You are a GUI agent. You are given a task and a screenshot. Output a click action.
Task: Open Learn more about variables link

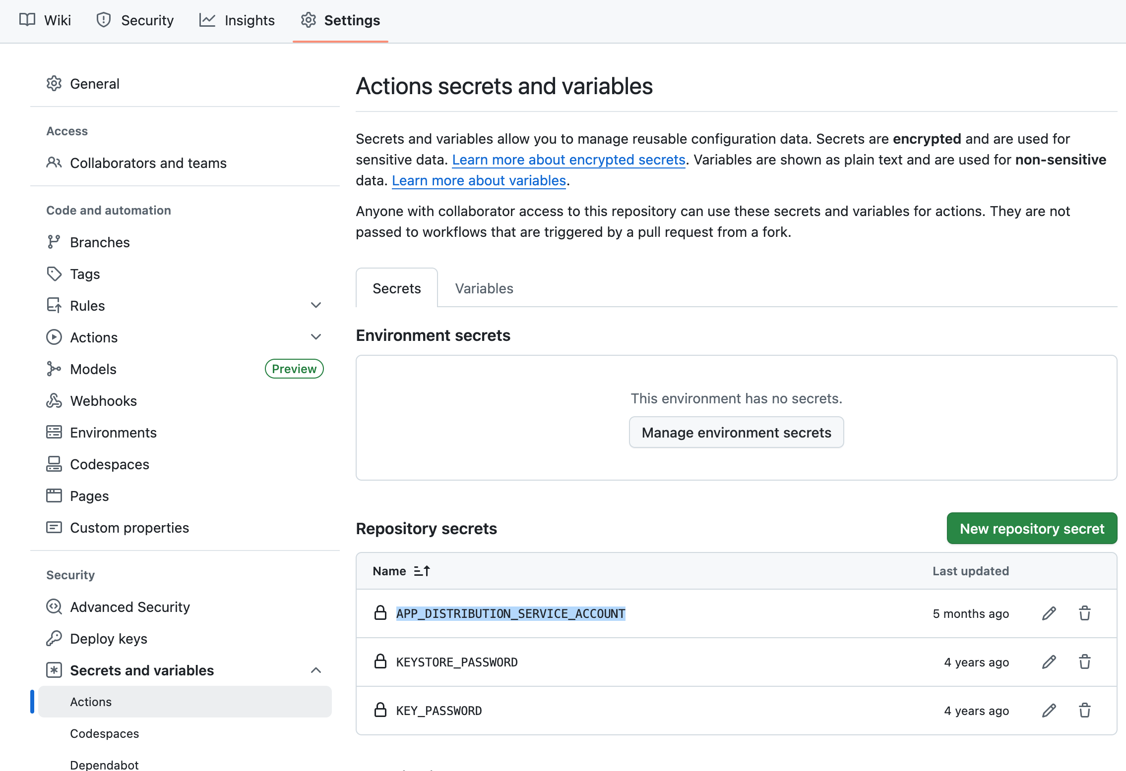(x=479, y=180)
